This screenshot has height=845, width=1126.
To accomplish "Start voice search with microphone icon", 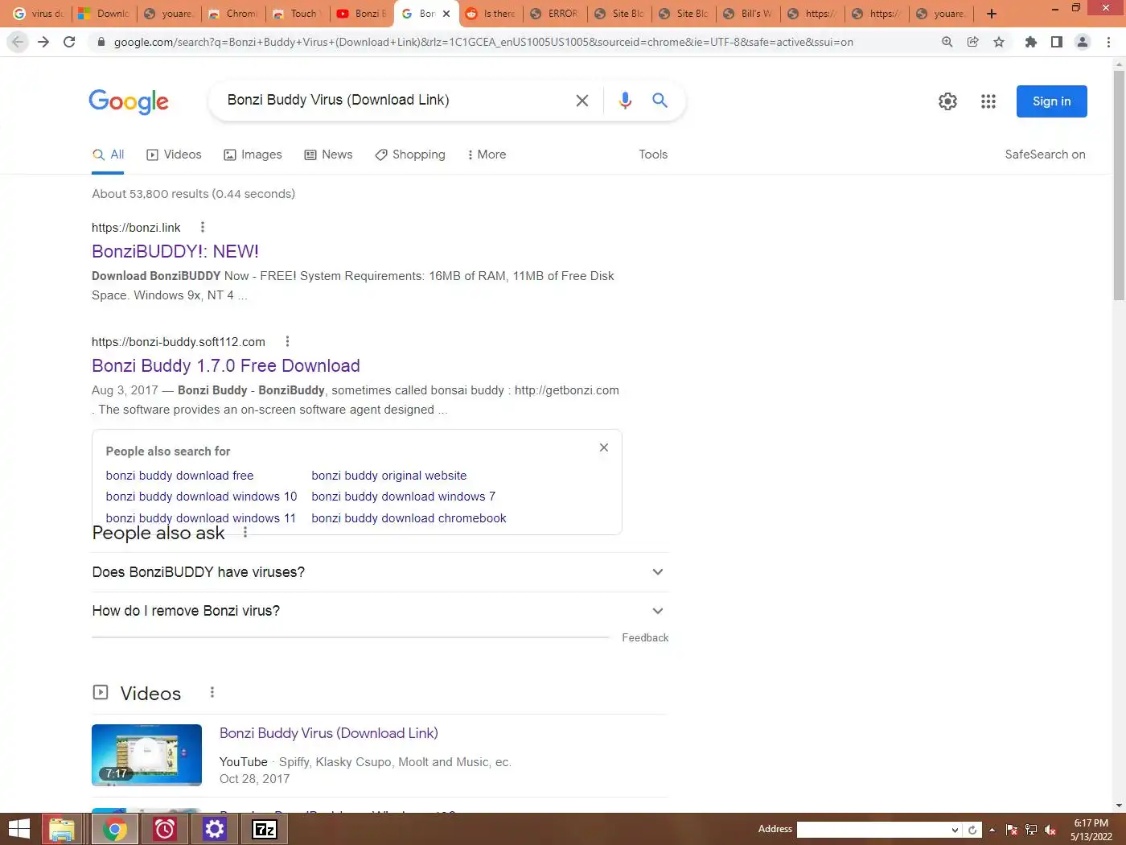I will click(x=625, y=101).
